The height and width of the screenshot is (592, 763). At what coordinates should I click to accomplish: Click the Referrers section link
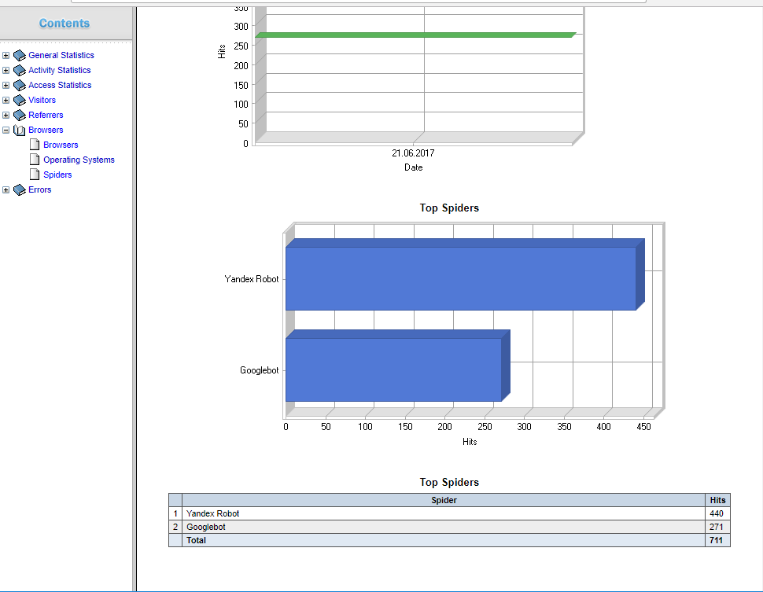tap(46, 115)
